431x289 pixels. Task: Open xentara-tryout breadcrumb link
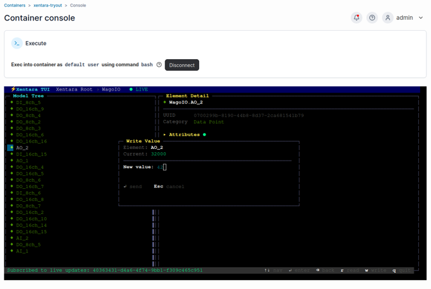(48, 5)
